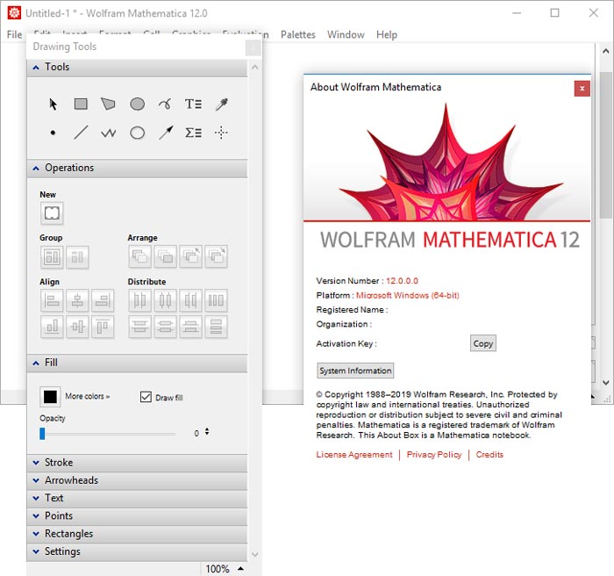Open the 100% magnification popup
The width and height of the screenshot is (614, 576).
[225, 569]
